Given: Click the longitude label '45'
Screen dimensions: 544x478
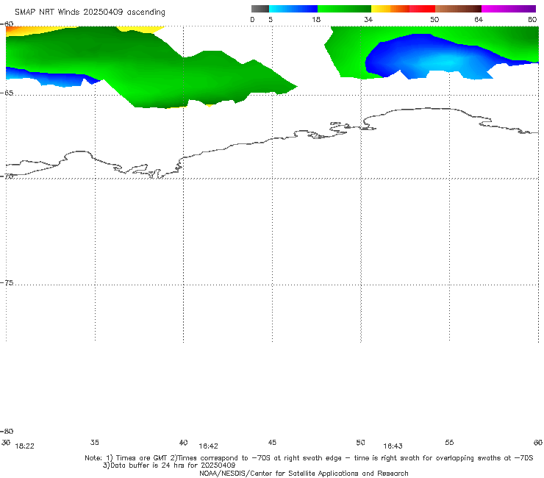Looking at the screenshot, I should [272, 442].
